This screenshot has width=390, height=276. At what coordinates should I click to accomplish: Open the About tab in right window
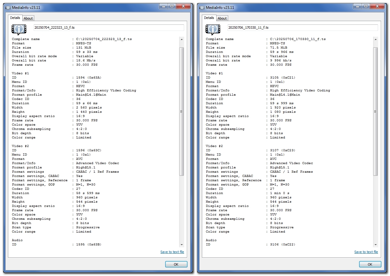pyautogui.click(x=222, y=18)
